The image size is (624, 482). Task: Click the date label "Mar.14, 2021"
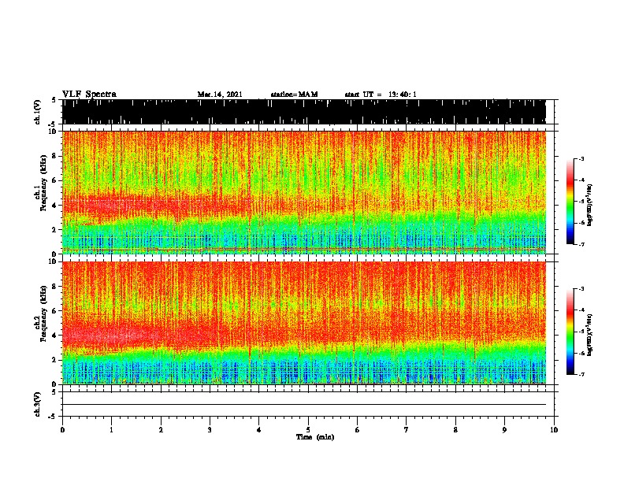220,95
